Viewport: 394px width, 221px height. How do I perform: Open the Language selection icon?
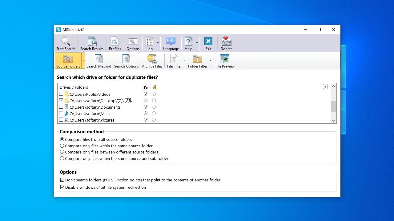click(171, 41)
